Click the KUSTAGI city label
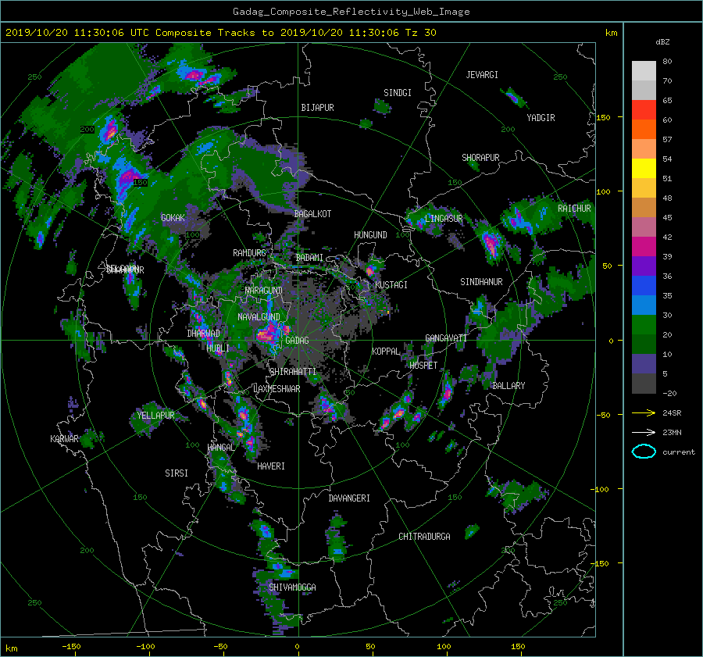This screenshot has height=657, width=703. click(391, 285)
